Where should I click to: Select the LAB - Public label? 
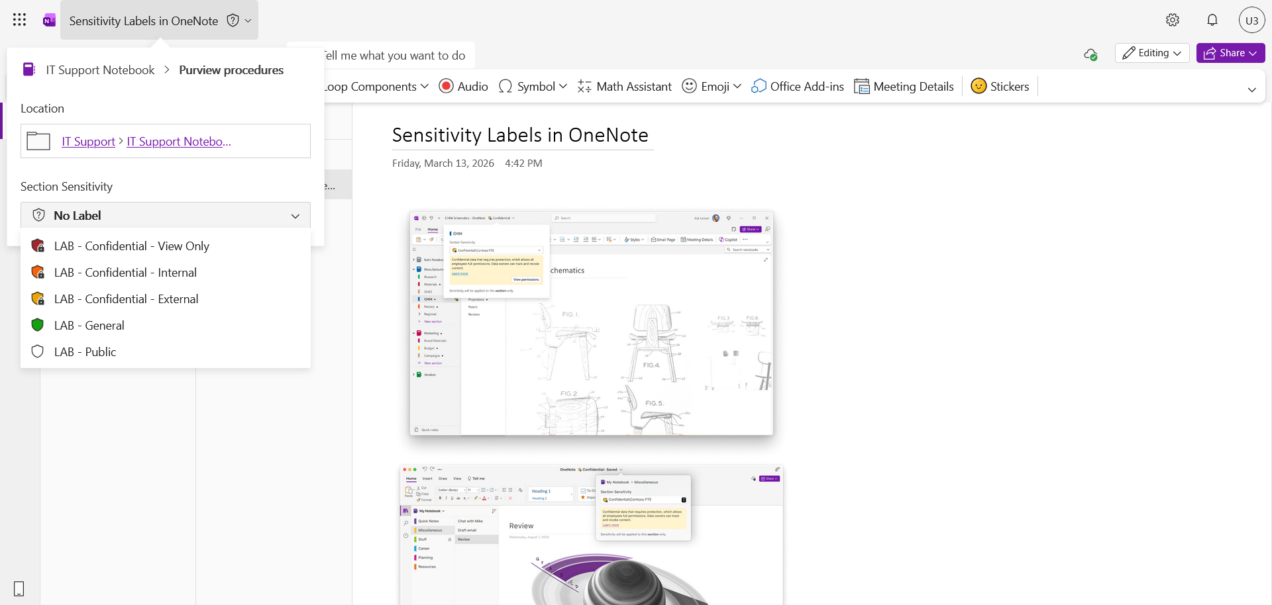pyautogui.click(x=85, y=351)
